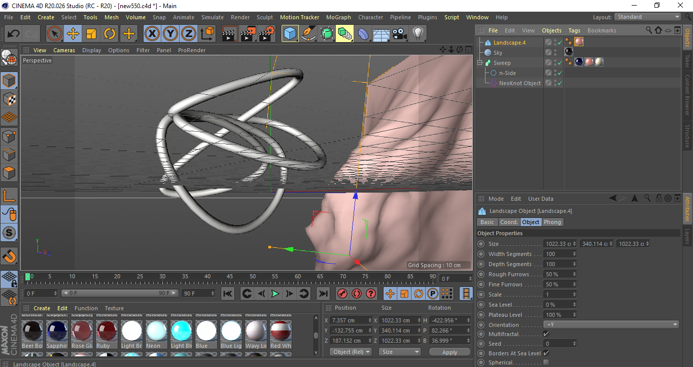Viewport: 693px width, 367px height.
Task: Select the Neon material swatch
Action: pos(157,331)
